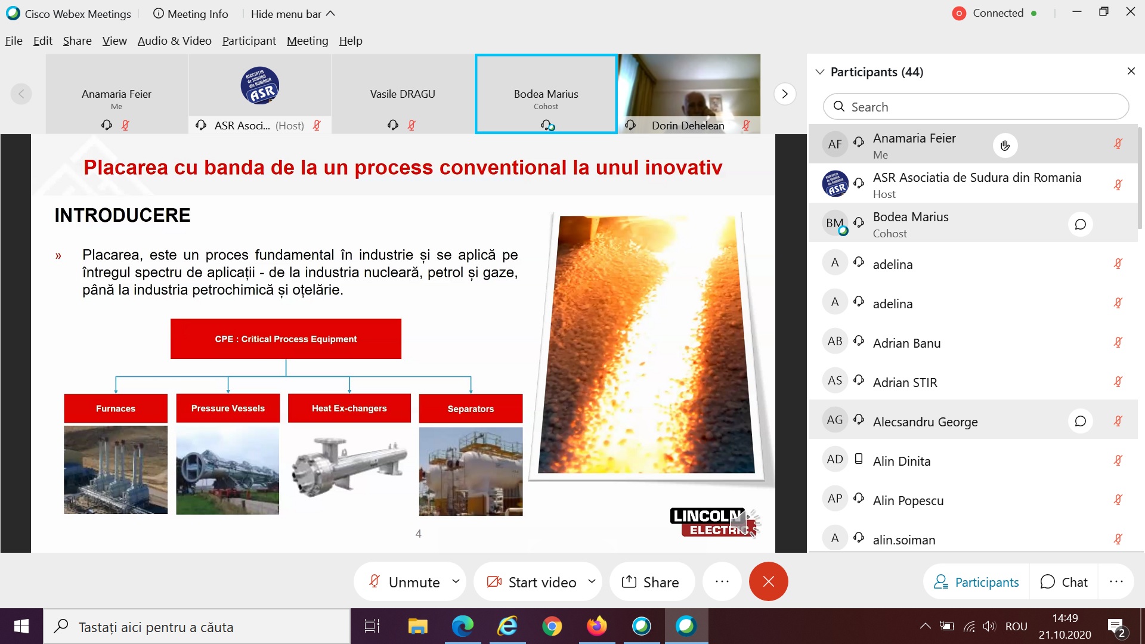Toggle the Participants panel button
This screenshot has width=1145, height=644.
pyautogui.click(x=976, y=581)
